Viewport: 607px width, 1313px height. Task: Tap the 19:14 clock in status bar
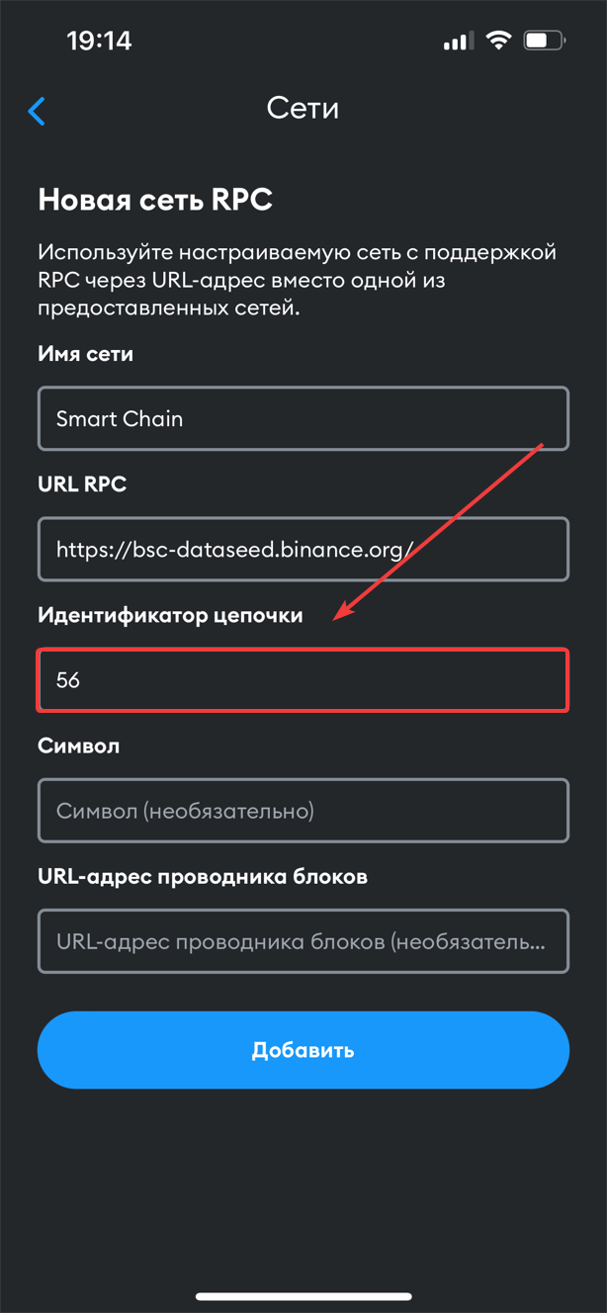coord(99,41)
